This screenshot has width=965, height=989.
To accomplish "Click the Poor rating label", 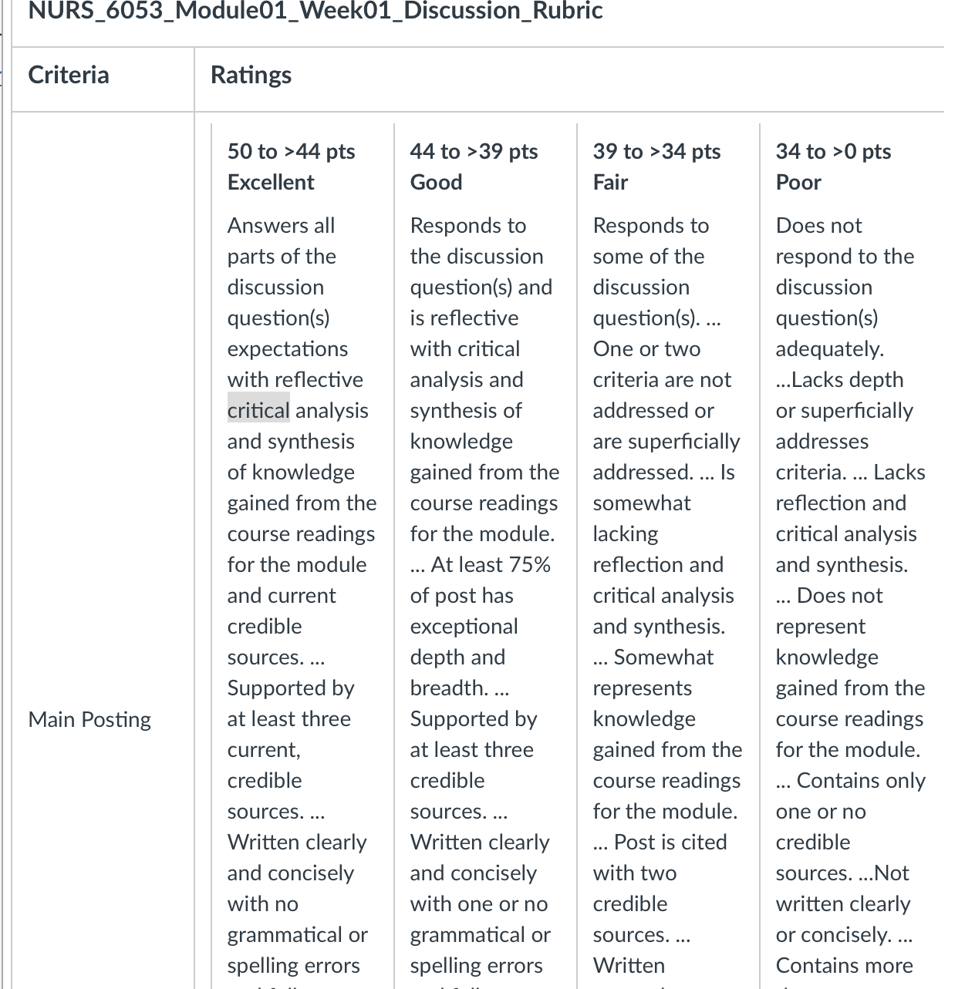I will click(x=798, y=182).
